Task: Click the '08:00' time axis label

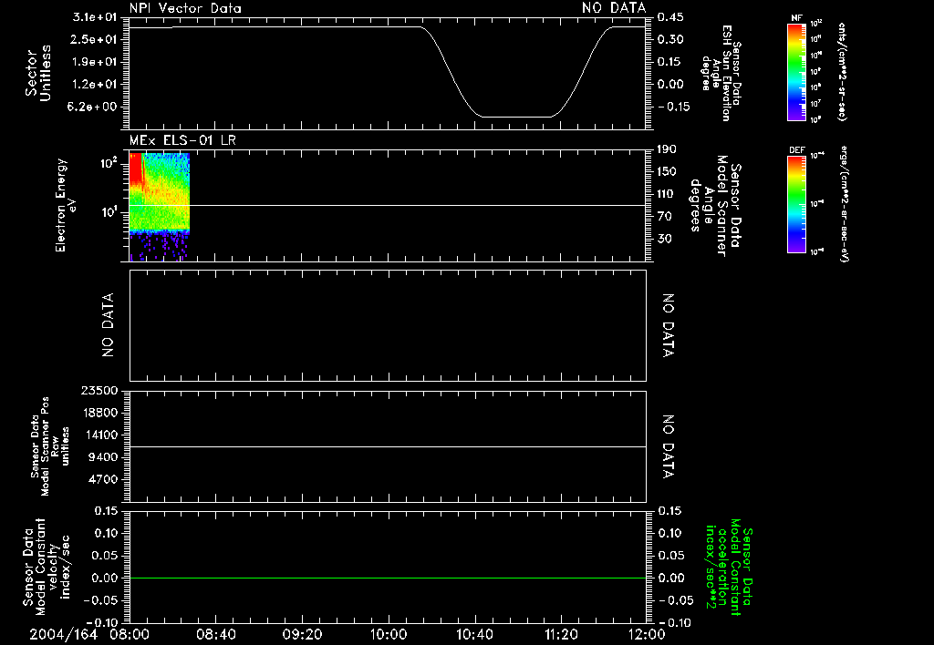Action: (130, 634)
